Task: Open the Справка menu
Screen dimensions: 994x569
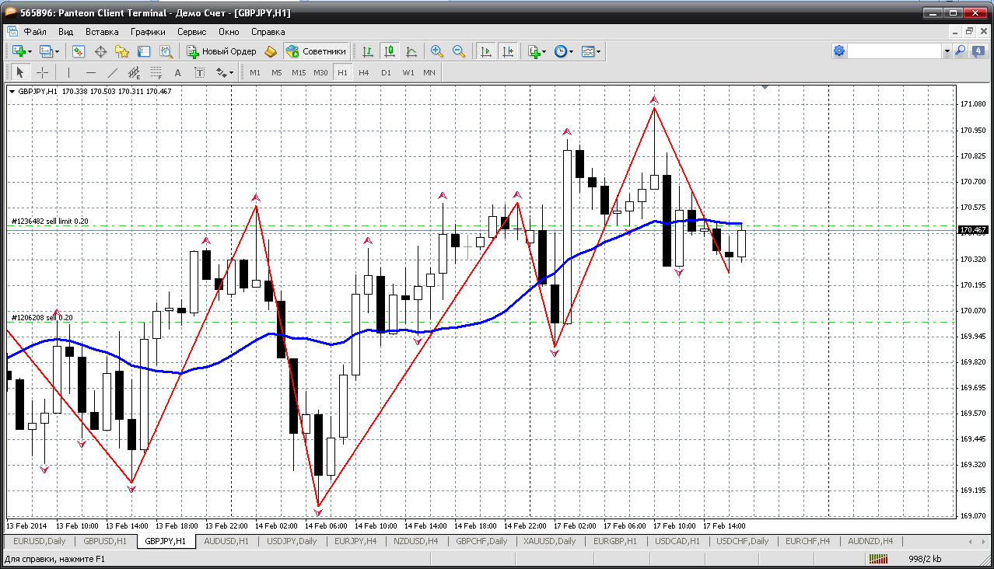Action: click(268, 32)
